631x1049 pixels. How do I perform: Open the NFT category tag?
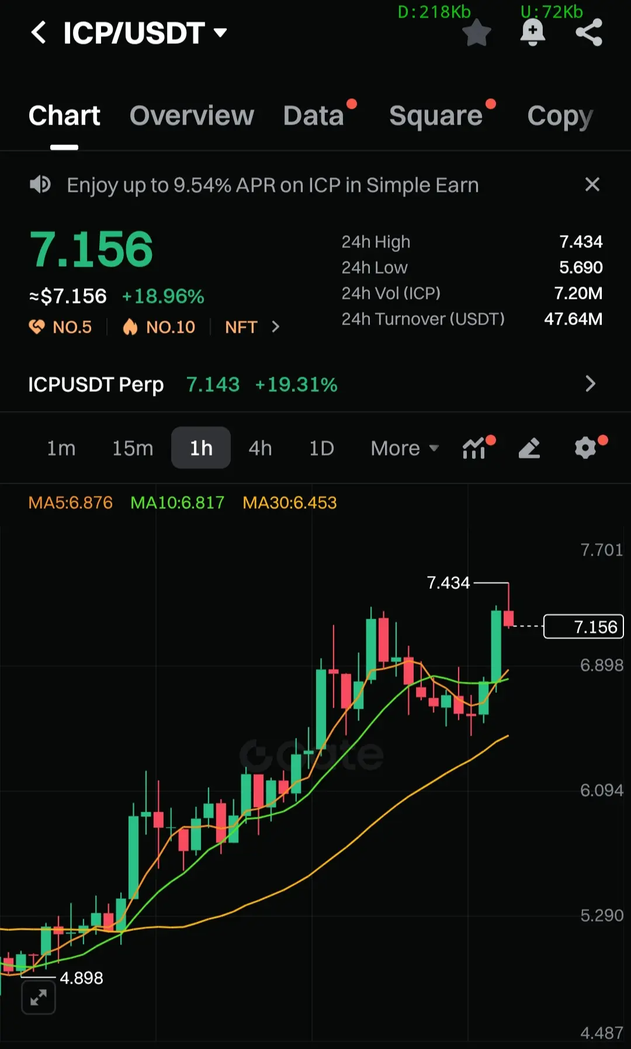click(x=241, y=327)
